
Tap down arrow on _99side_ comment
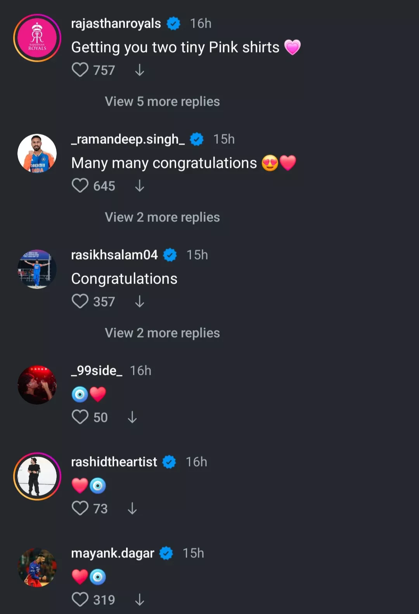(132, 417)
